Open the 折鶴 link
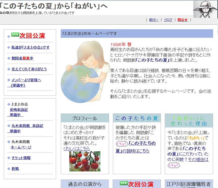The height and width of the screenshot is (188, 218). pyautogui.click(x=15, y=169)
